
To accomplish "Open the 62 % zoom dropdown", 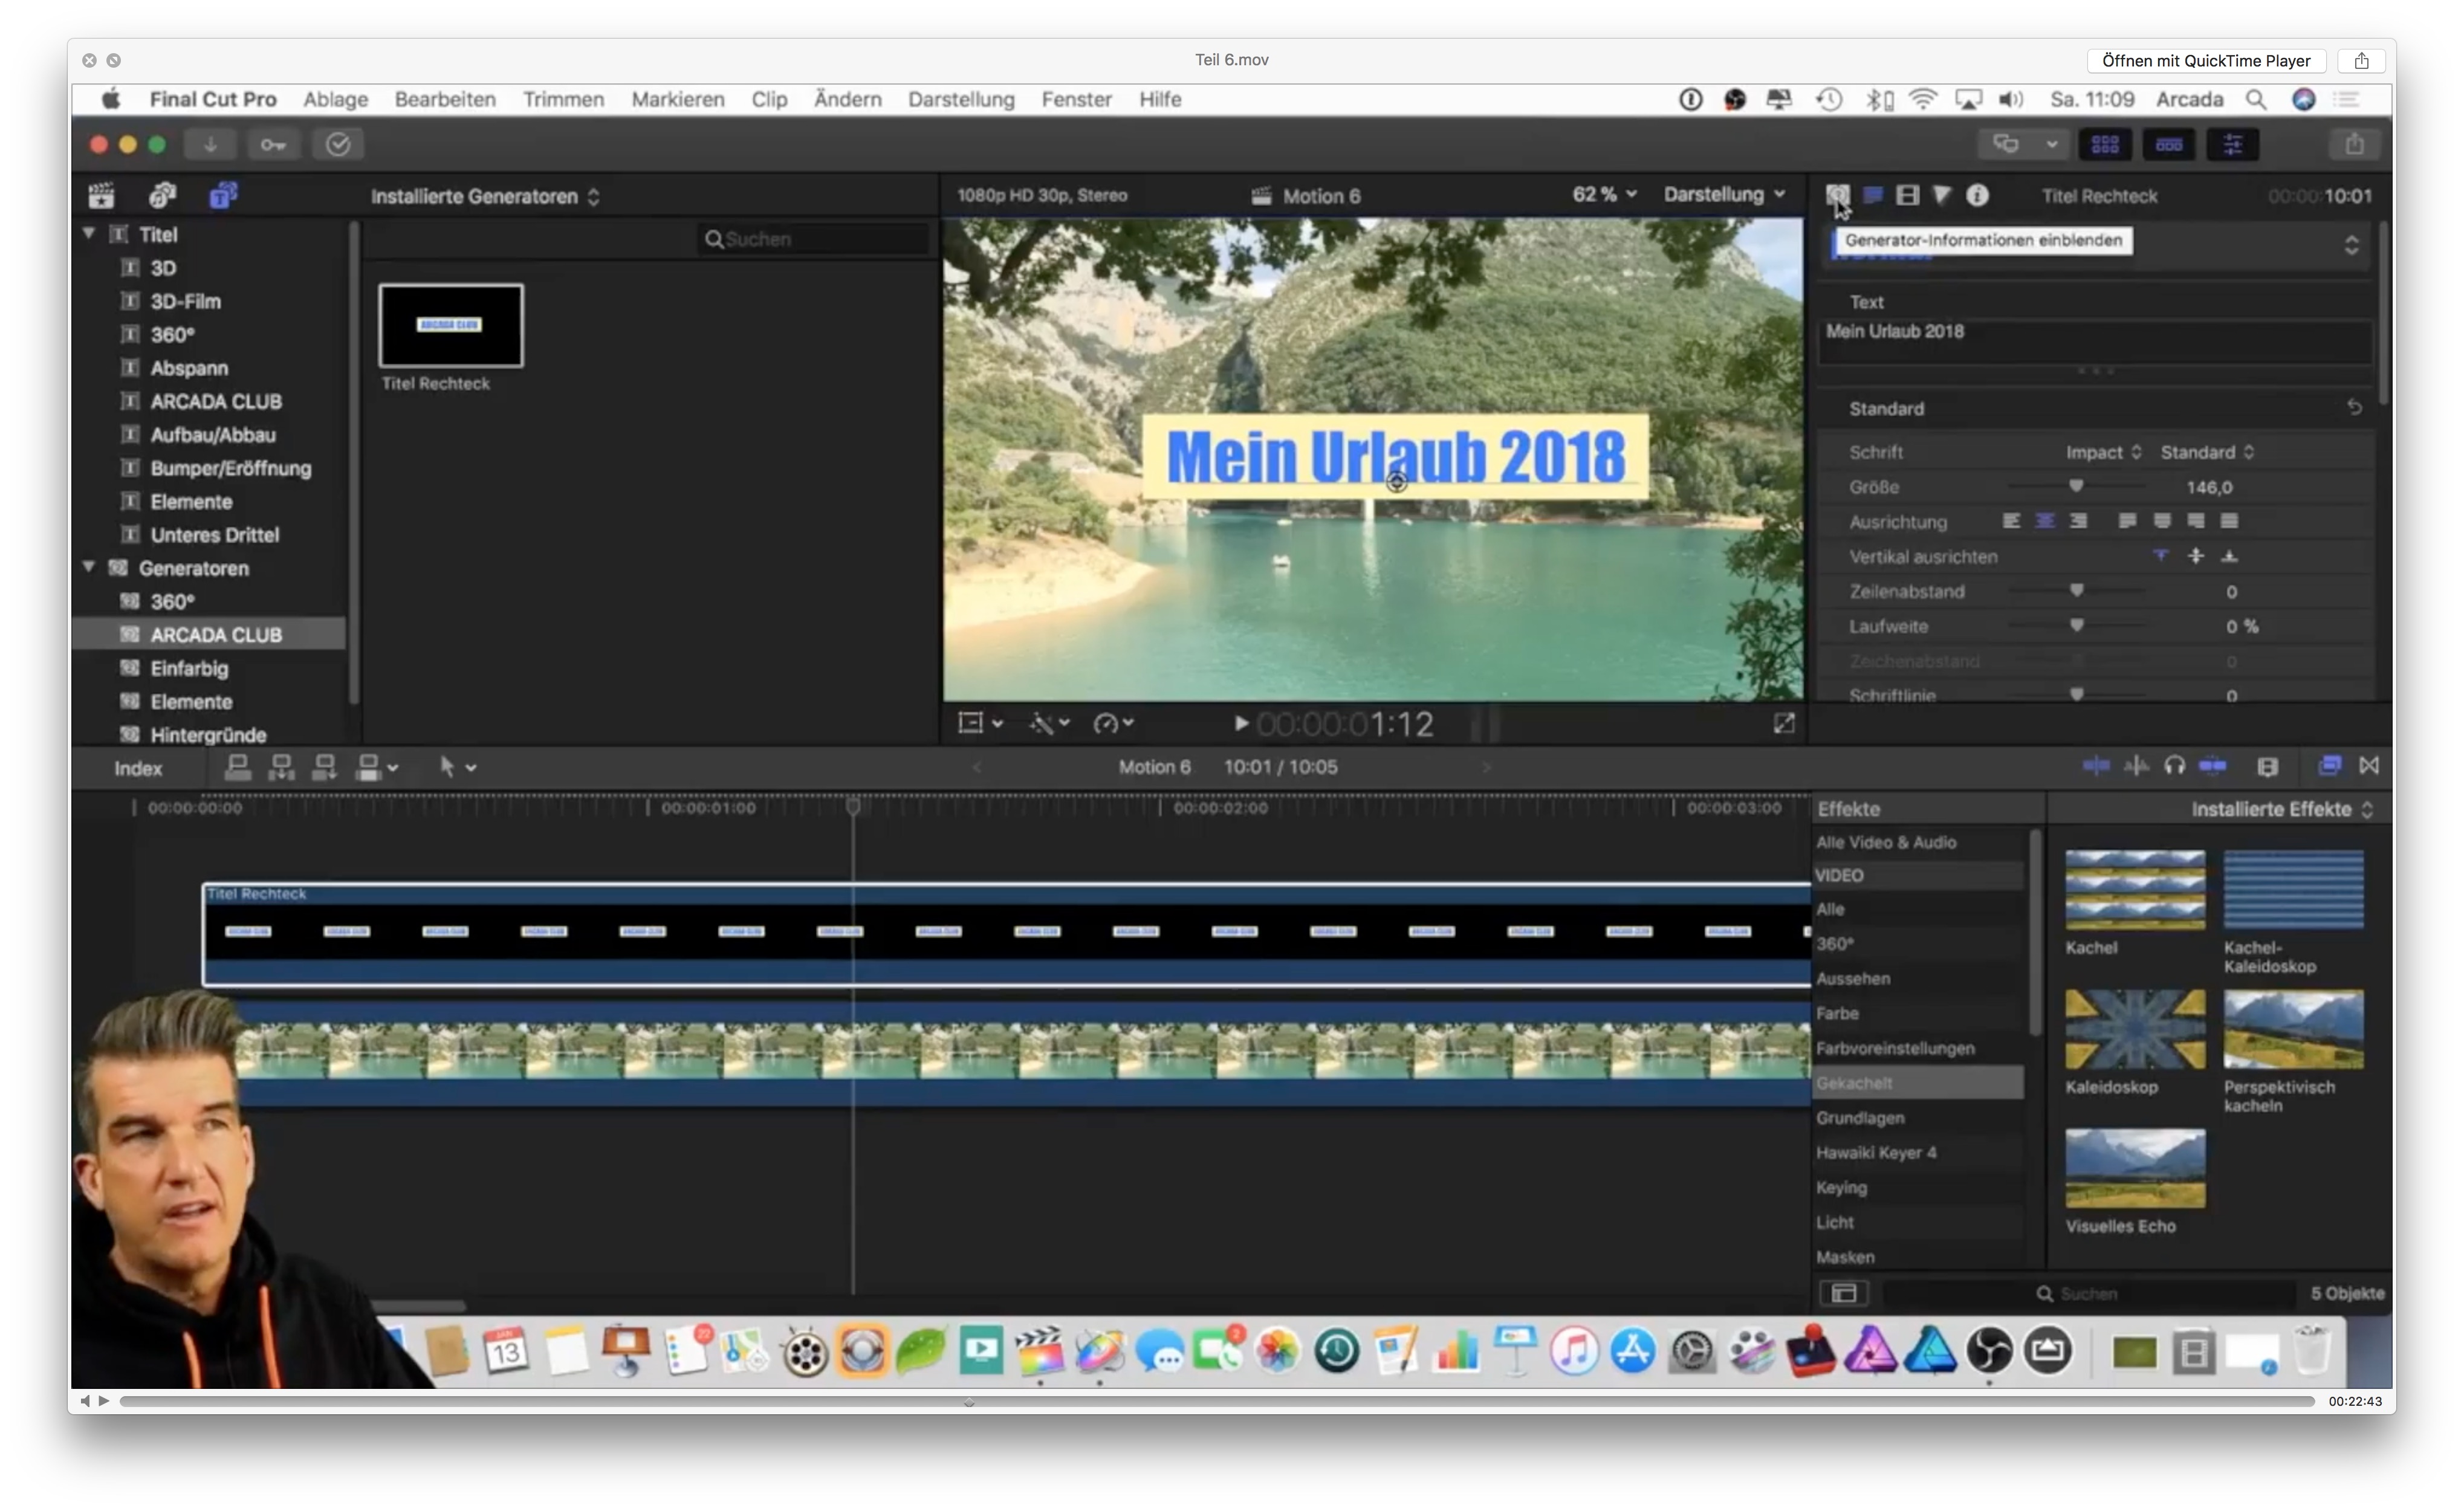I will pos(1604,195).
